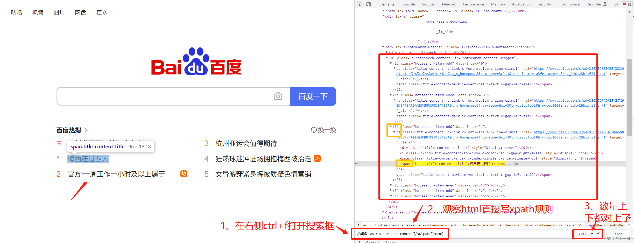Open the Sources tab

pos(428,4)
